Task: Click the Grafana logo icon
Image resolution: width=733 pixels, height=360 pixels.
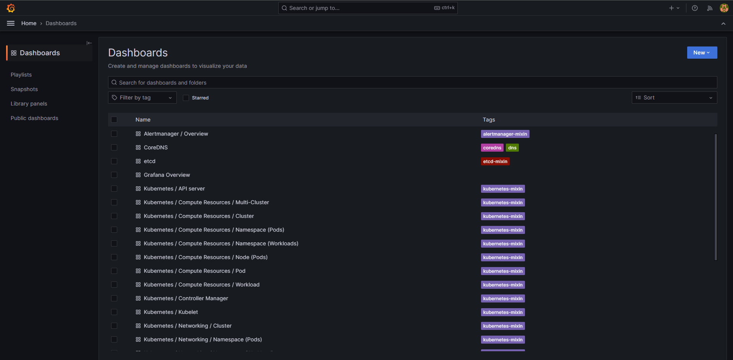Action: tap(11, 8)
